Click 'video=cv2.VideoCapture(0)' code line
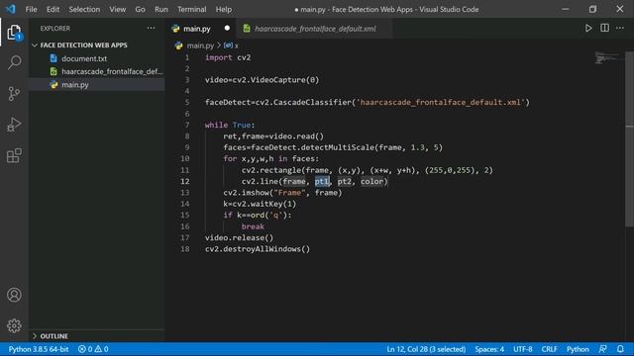This screenshot has height=356, width=634. tap(262, 80)
